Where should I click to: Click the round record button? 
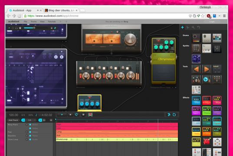click(83, 114)
